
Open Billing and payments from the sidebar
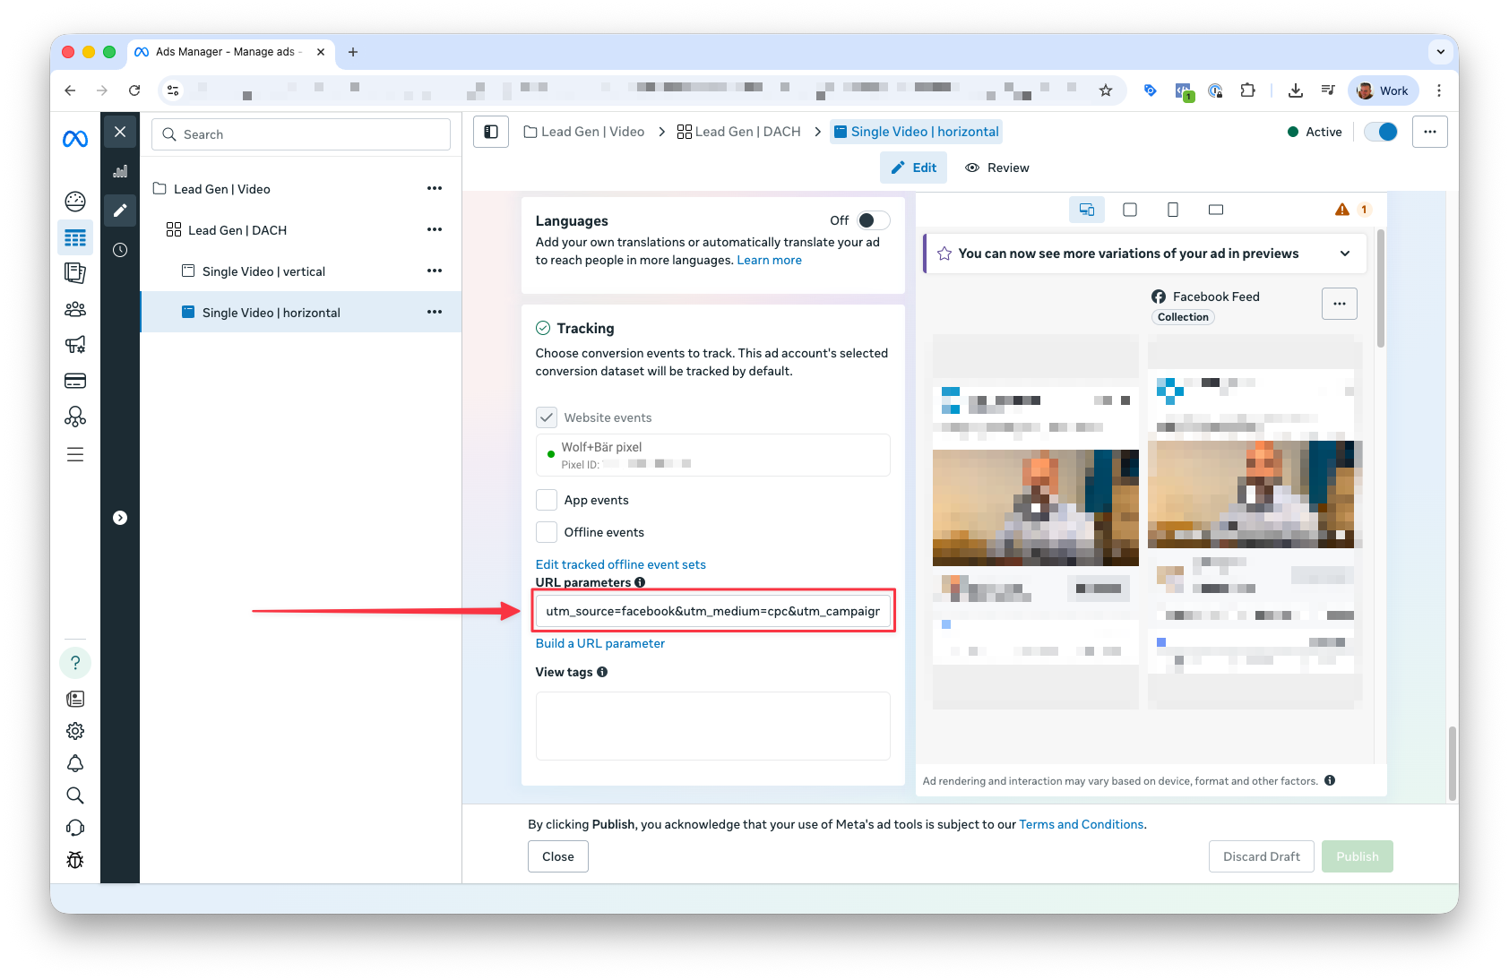[x=75, y=380]
